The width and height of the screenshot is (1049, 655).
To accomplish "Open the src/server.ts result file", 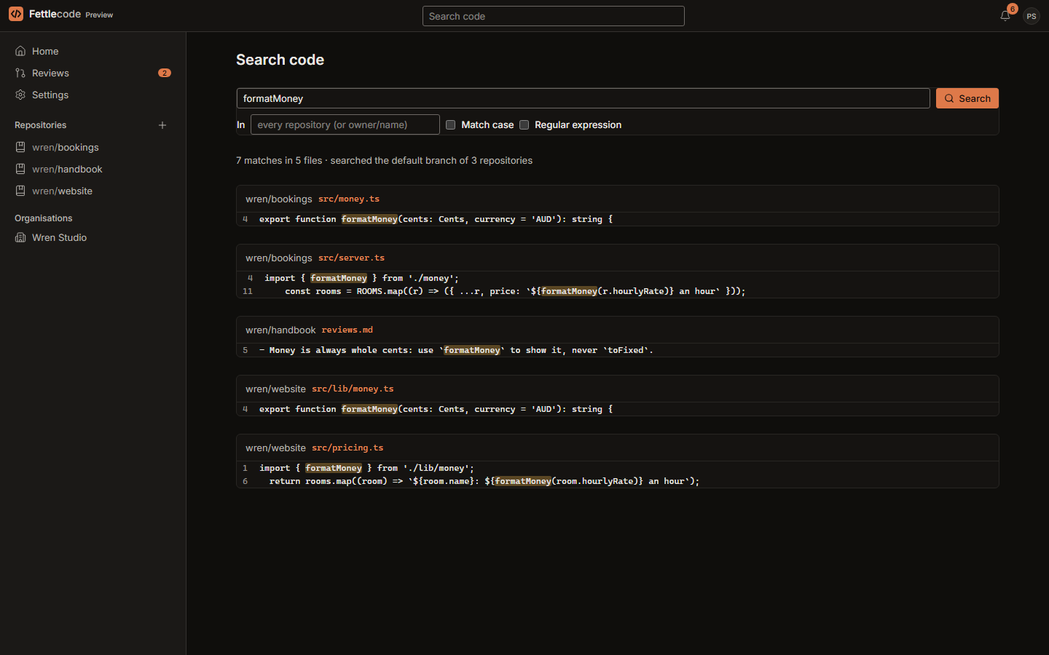I will [x=351, y=258].
